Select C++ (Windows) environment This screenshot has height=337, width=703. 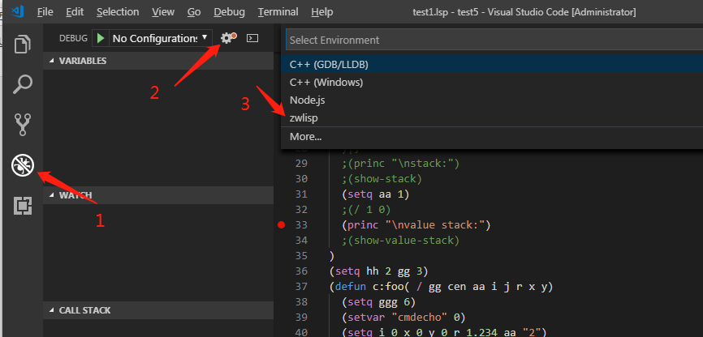click(492, 83)
